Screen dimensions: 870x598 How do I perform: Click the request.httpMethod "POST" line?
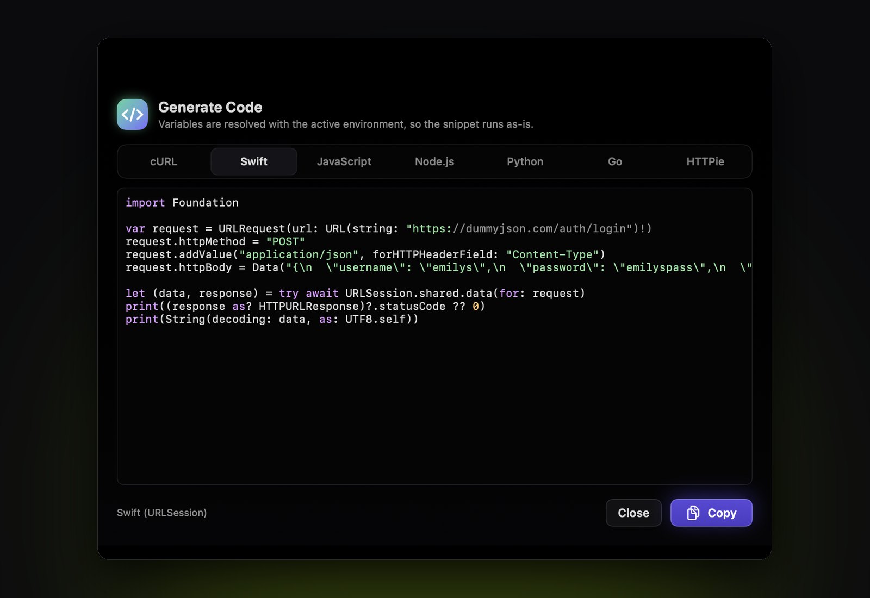tap(215, 241)
